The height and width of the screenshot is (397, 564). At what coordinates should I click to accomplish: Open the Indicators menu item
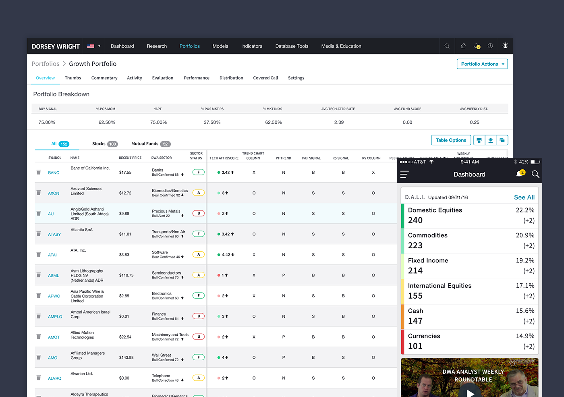click(x=252, y=46)
